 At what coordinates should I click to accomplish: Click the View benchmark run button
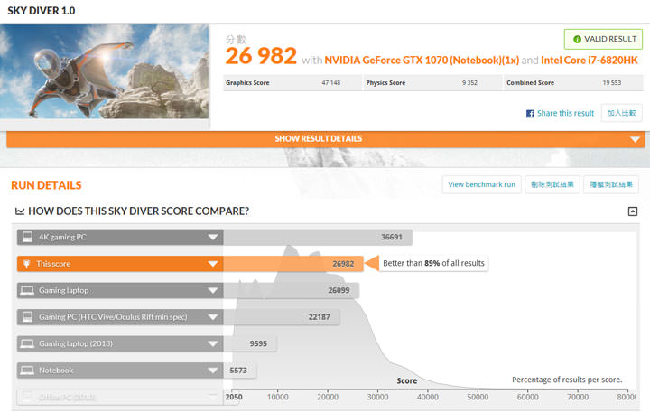482,184
